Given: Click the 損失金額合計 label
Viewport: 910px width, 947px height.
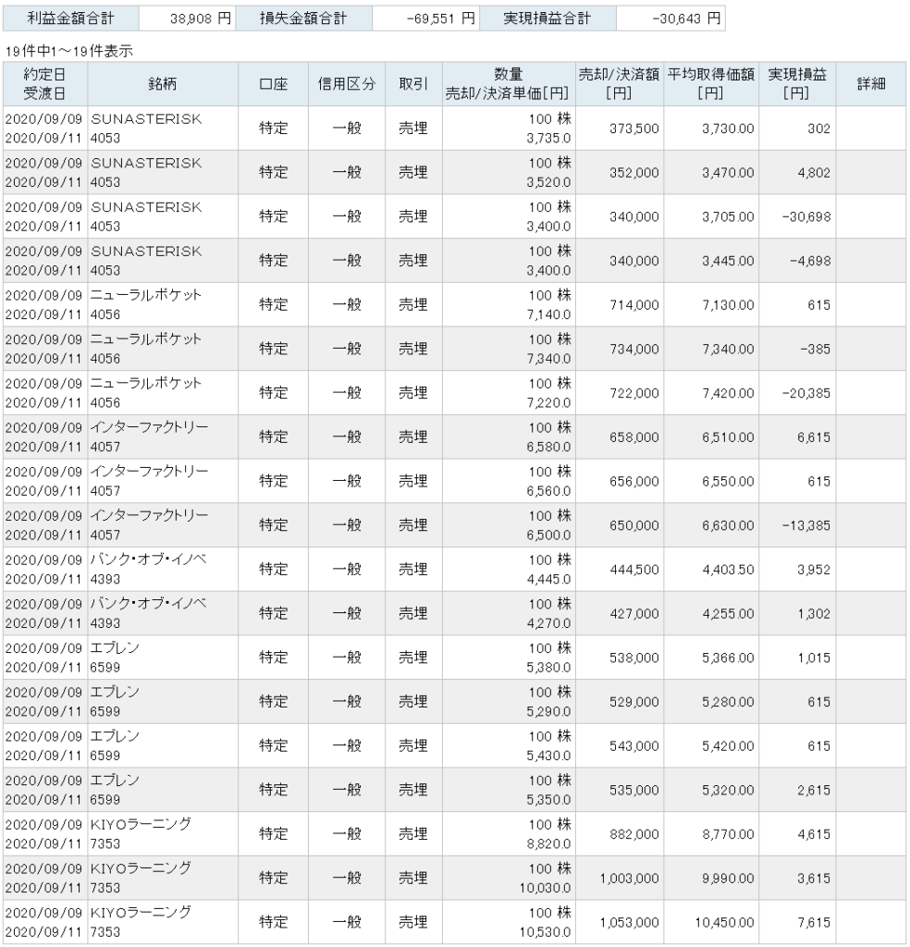Looking at the screenshot, I should click(303, 18).
